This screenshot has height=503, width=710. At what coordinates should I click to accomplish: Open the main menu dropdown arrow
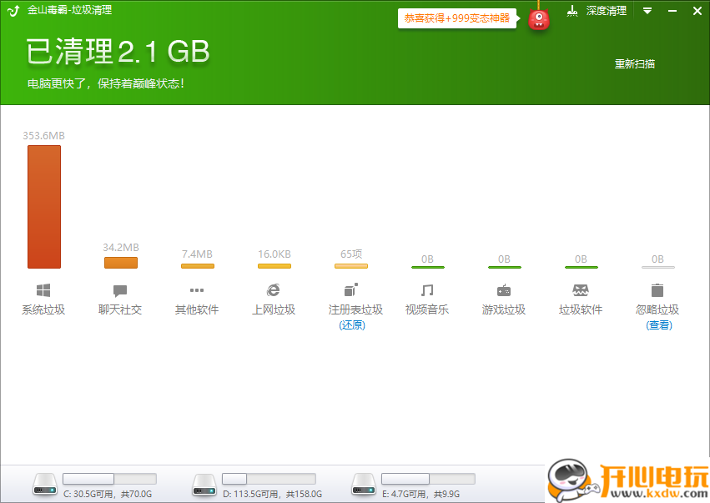click(x=647, y=11)
